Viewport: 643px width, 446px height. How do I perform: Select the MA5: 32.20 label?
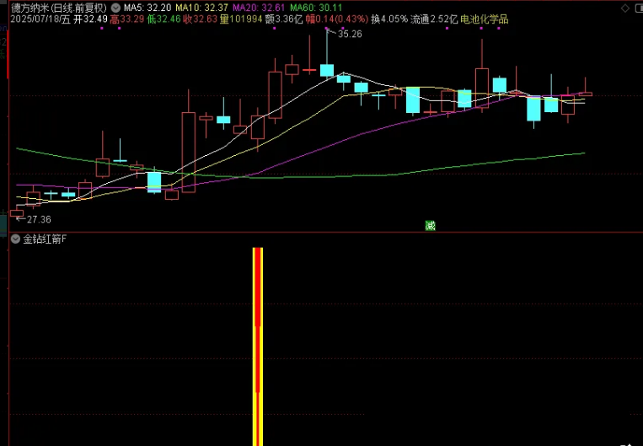pos(147,7)
